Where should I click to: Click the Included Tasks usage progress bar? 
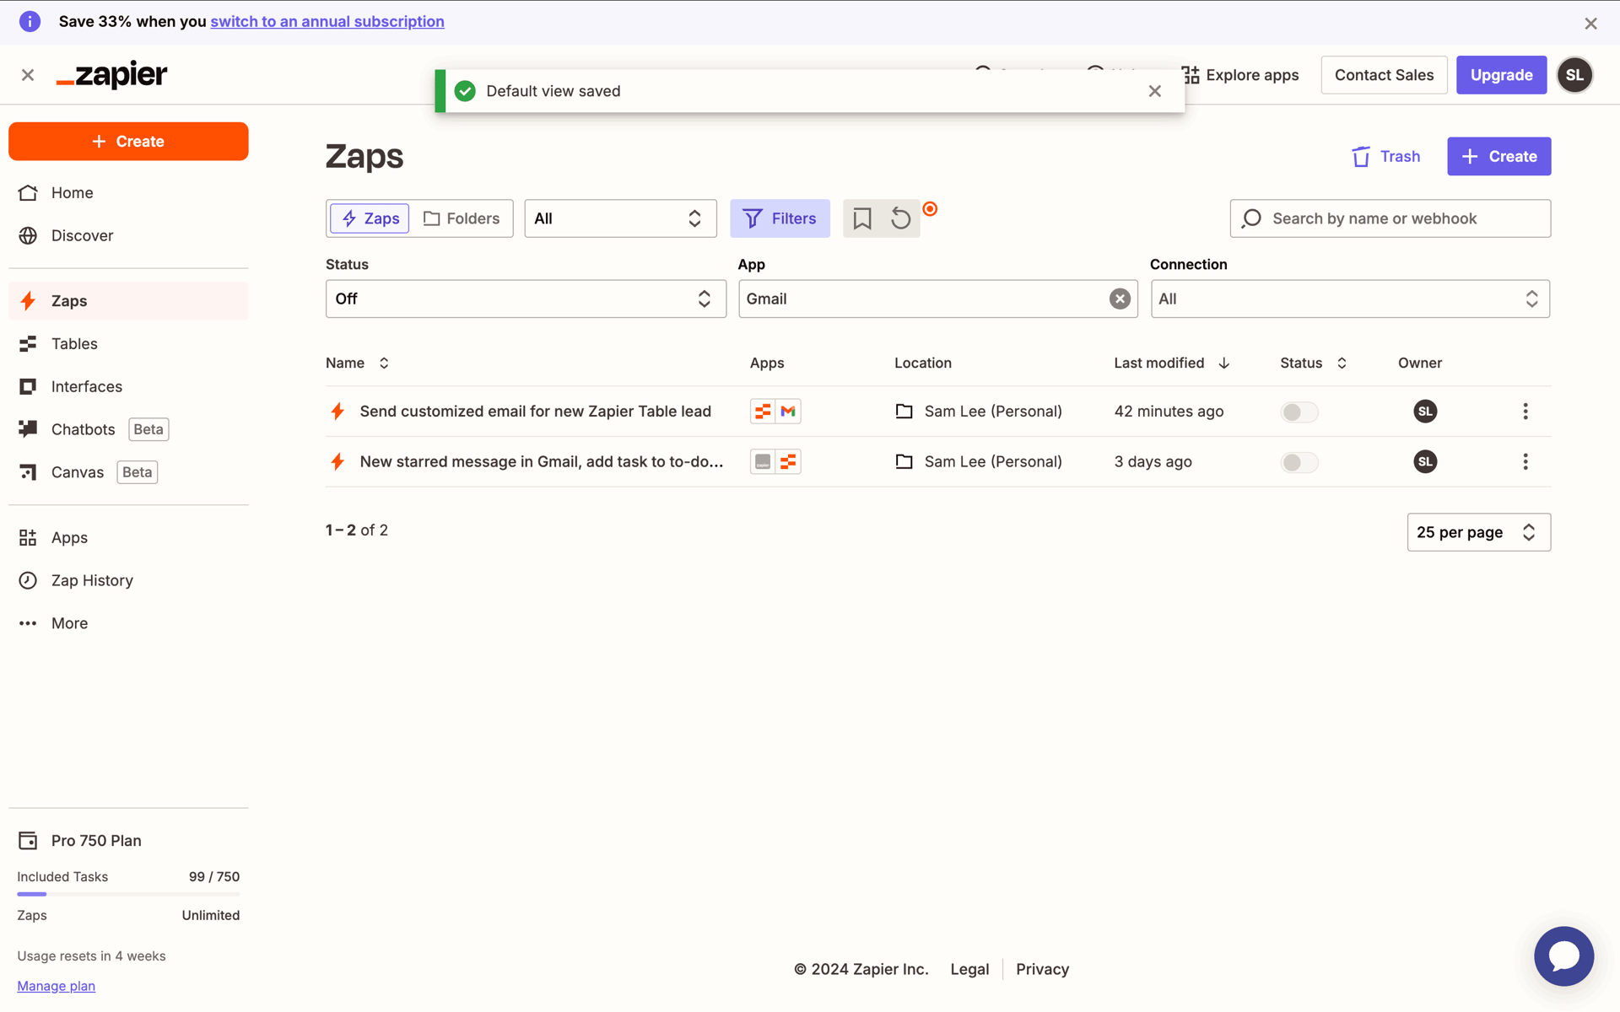tap(128, 894)
